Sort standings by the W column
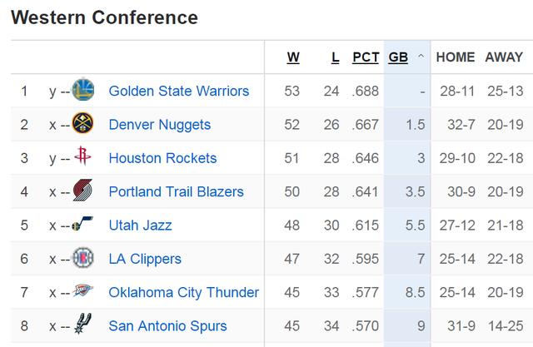Image resolution: width=533 pixels, height=347 pixels. [293, 57]
